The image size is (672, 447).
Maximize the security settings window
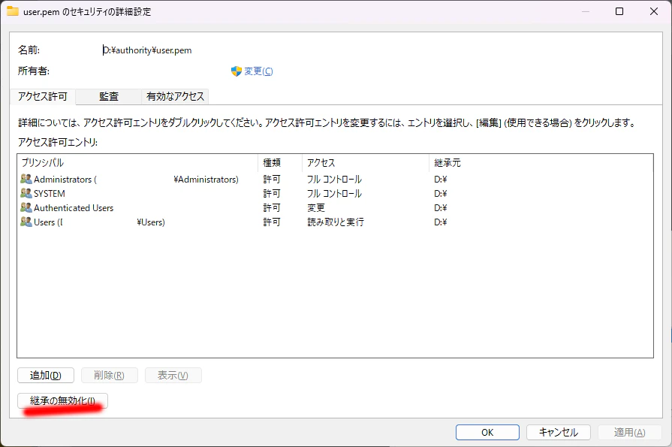click(x=619, y=11)
